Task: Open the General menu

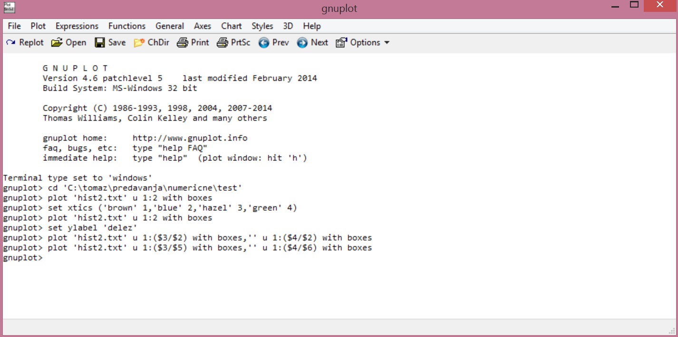Action: 170,26
